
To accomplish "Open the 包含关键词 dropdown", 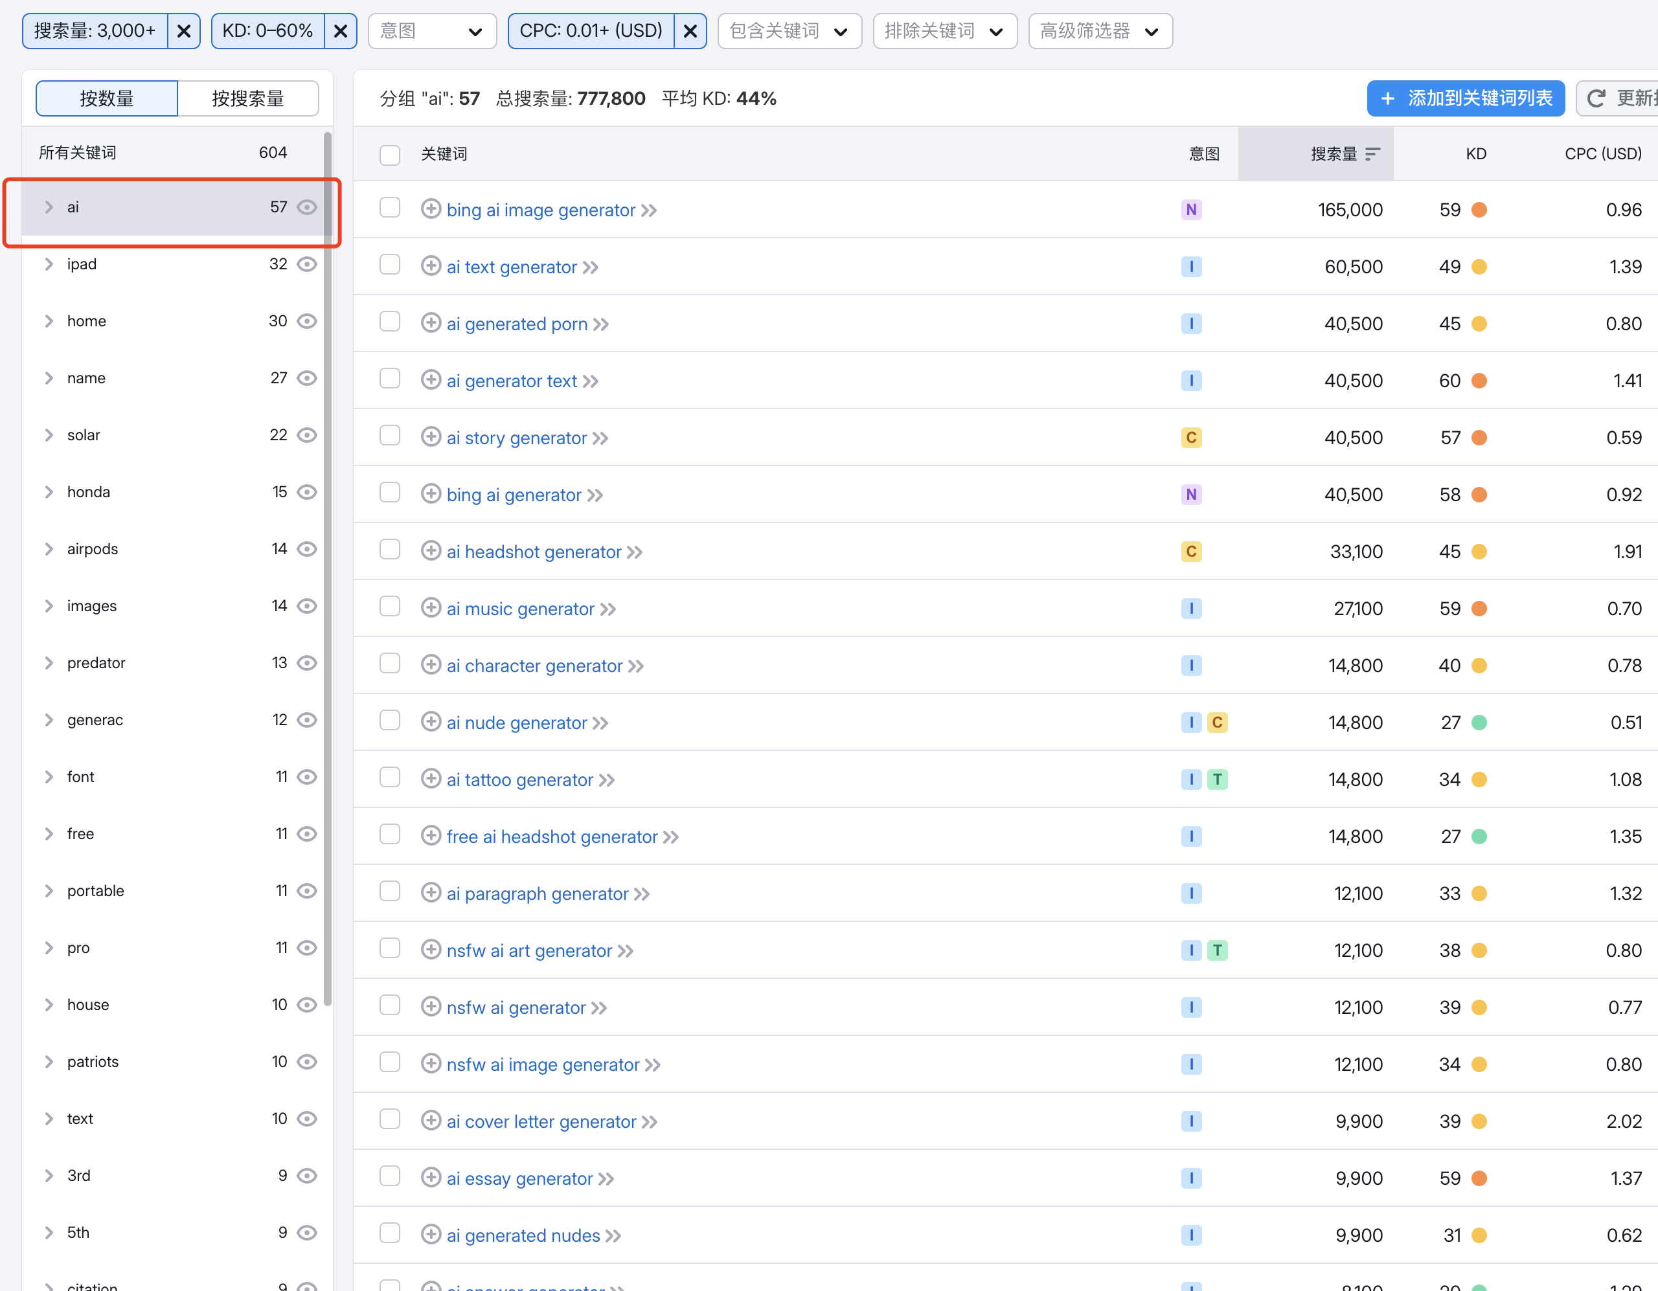I will pyautogui.click(x=789, y=31).
